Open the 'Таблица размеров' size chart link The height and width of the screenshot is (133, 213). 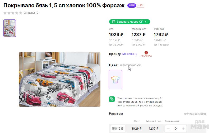195,114
